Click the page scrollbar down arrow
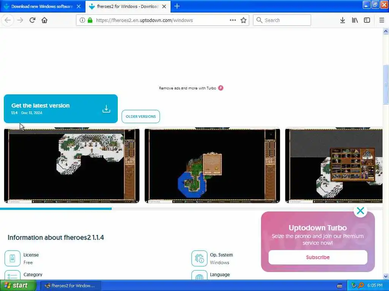The image size is (389, 291). tap(386, 276)
